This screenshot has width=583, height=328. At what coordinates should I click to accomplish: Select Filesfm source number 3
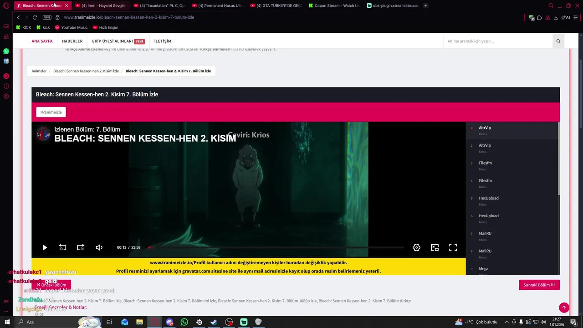tap(512, 165)
